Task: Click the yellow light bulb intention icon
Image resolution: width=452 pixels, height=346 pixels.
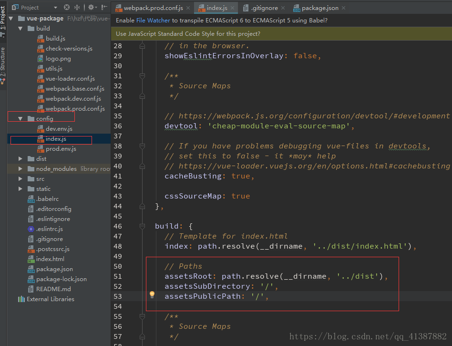Action: [152, 295]
